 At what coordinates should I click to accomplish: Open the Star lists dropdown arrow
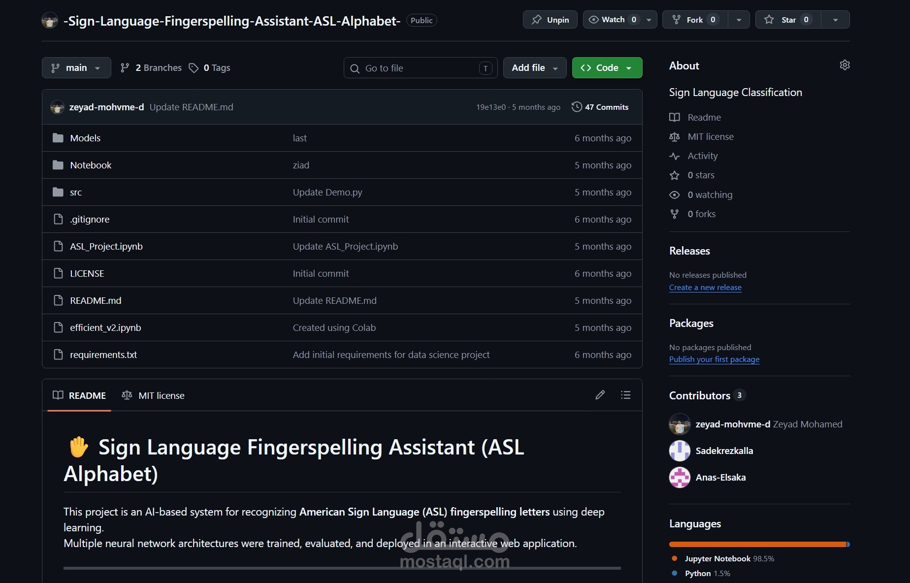coord(836,20)
